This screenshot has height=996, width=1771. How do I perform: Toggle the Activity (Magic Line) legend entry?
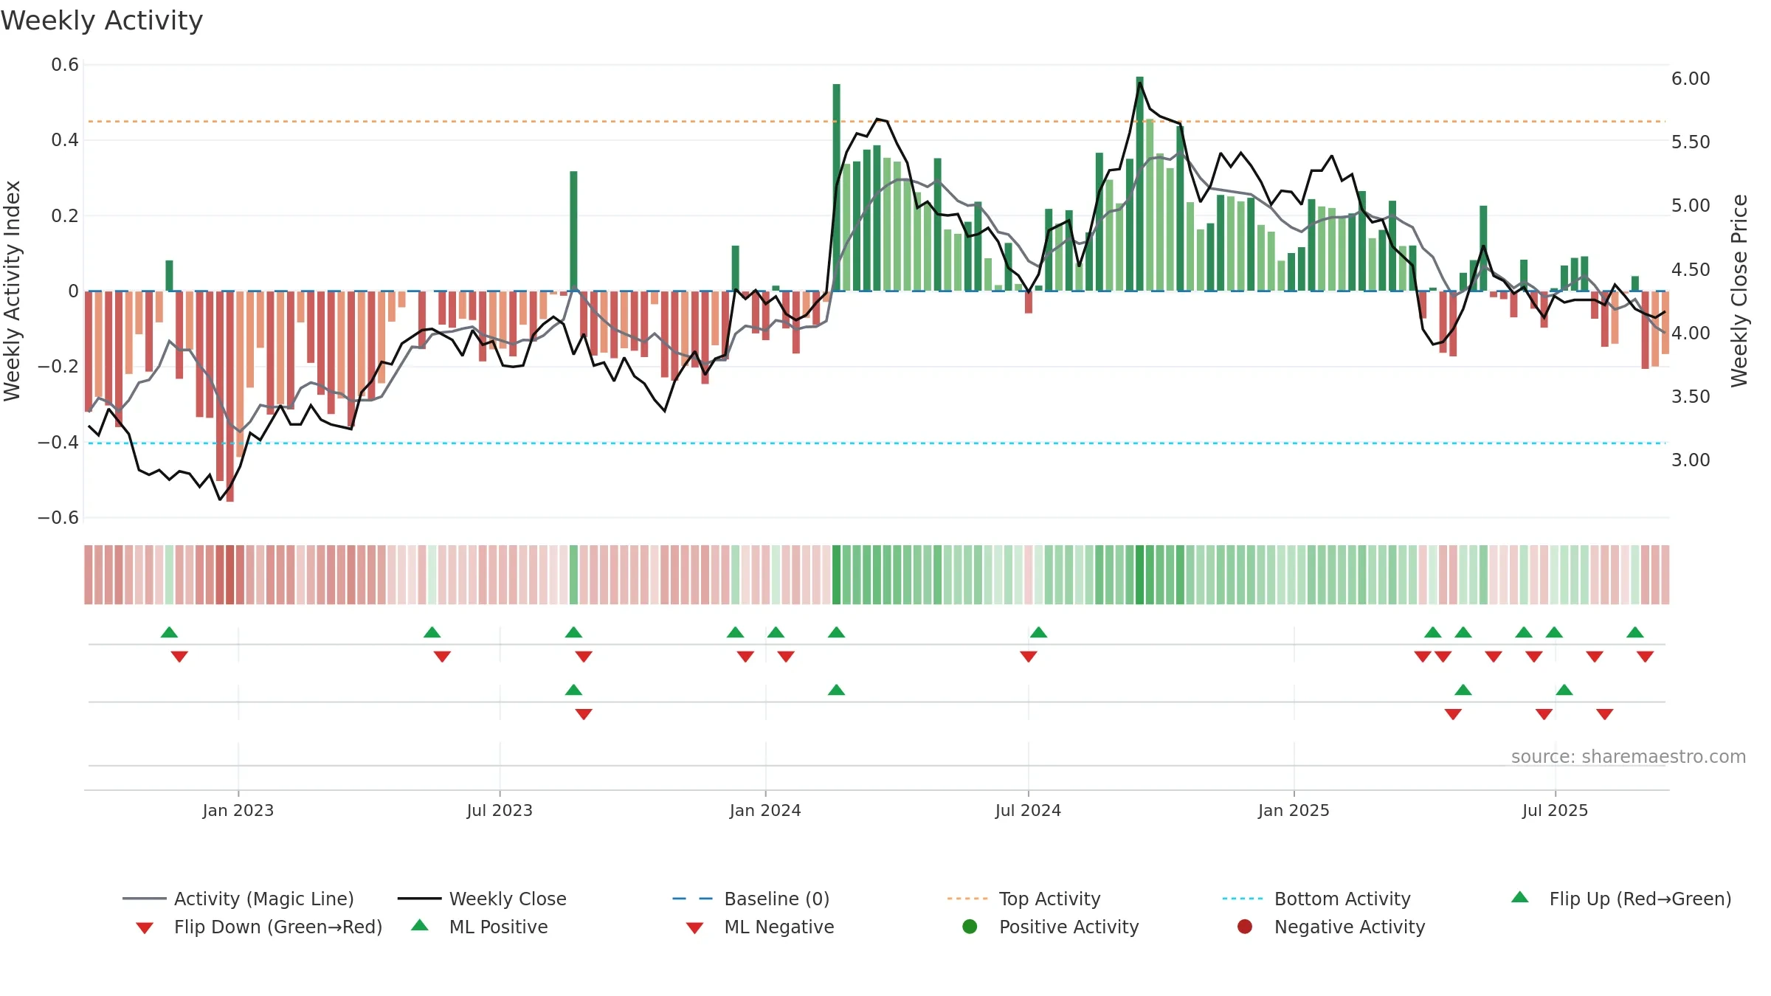point(238,899)
